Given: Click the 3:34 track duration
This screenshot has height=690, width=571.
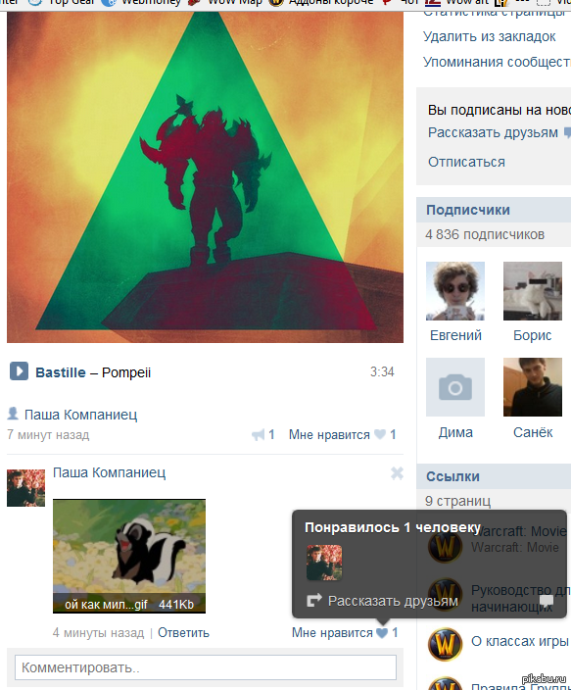Looking at the screenshot, I should tap(382, 371).
